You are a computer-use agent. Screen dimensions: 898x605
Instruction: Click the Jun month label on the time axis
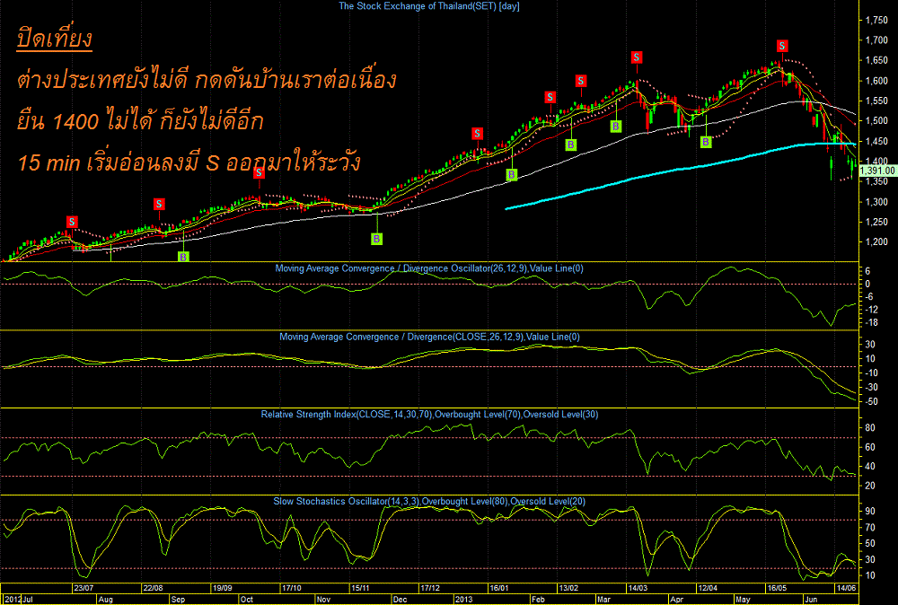click(x=811, y=600)
